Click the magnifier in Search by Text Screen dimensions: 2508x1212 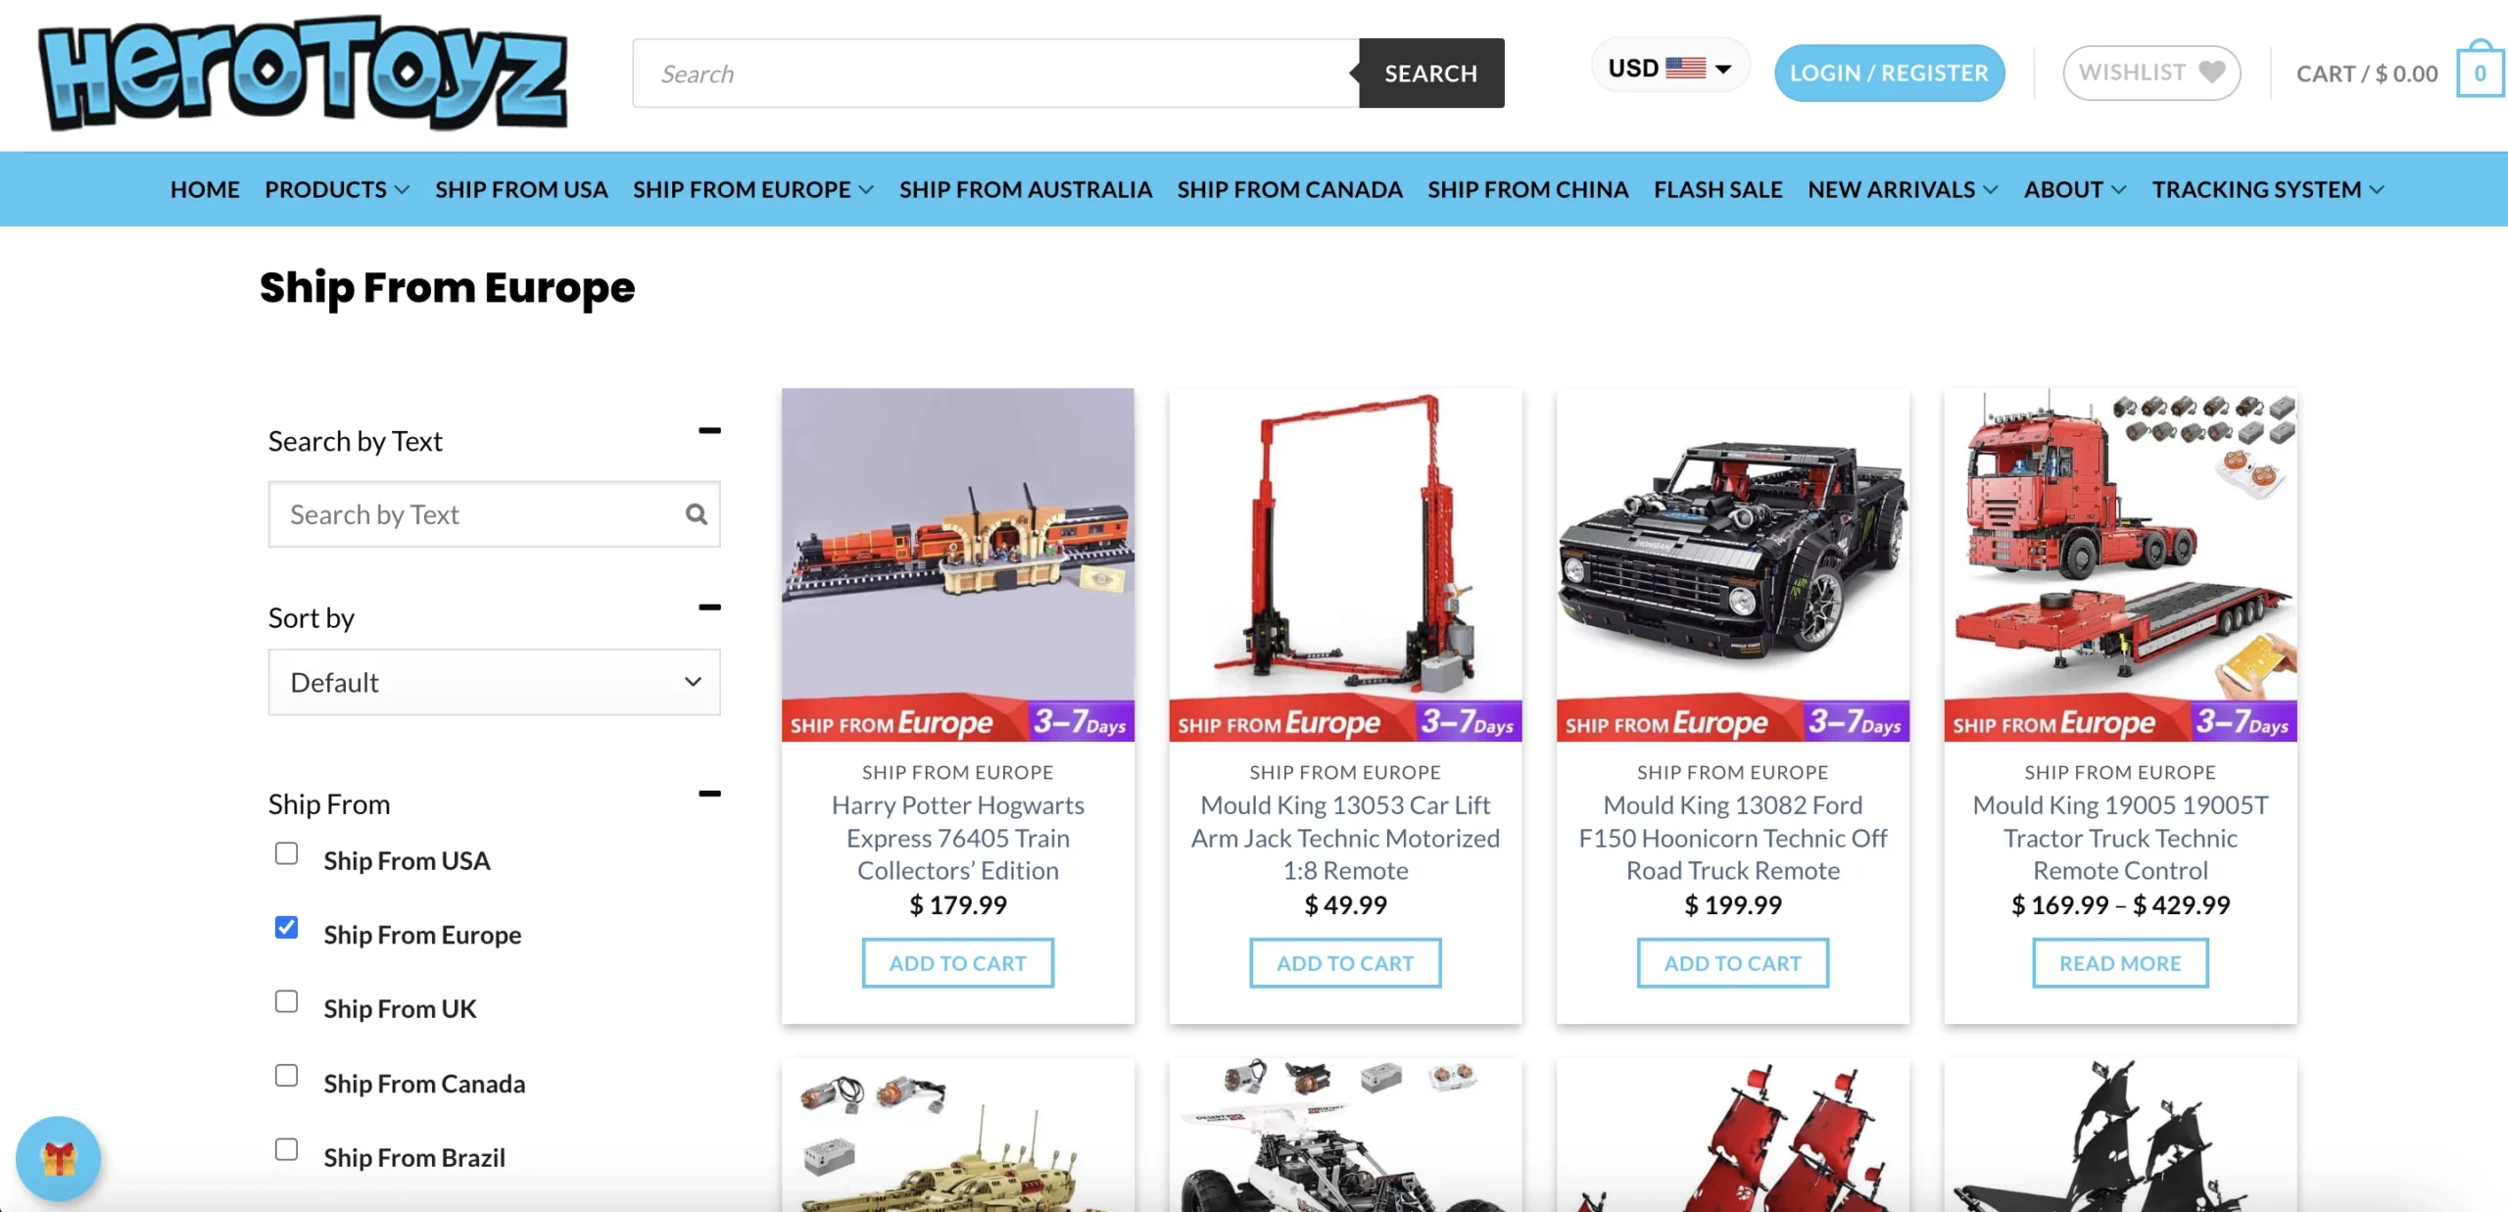pyautogui.click(x=697, y=513)
